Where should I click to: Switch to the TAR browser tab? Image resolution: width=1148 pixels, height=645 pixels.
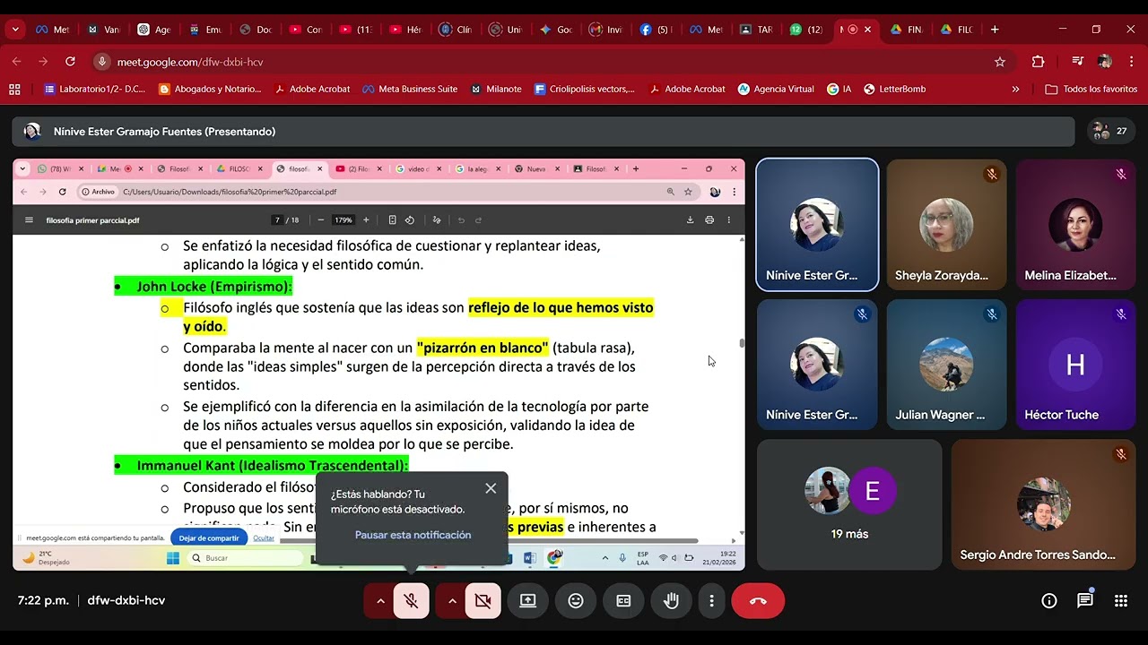pyautogui.click(x=756, y=30)
